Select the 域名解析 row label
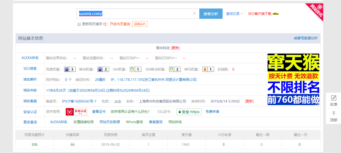Screen dimensions: 341x153 (30, 79)
